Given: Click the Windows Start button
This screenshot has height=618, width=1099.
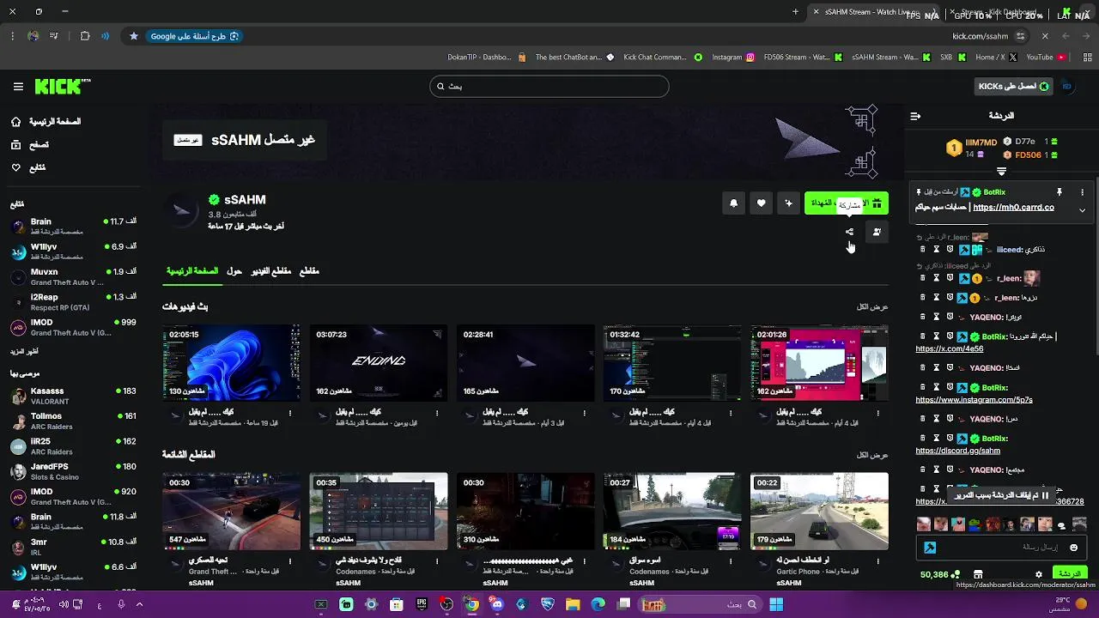Looking at the screenshot, I should pyautogui.click(x=775, y=604).
